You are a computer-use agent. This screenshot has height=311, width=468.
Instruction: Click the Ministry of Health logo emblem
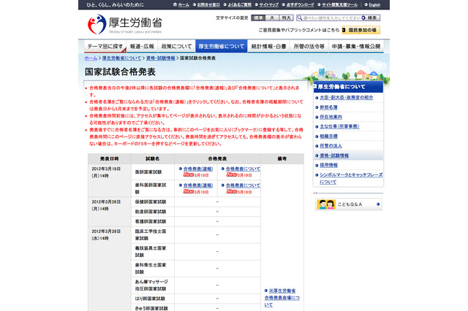pyautogui.click(x=97, y=24)
